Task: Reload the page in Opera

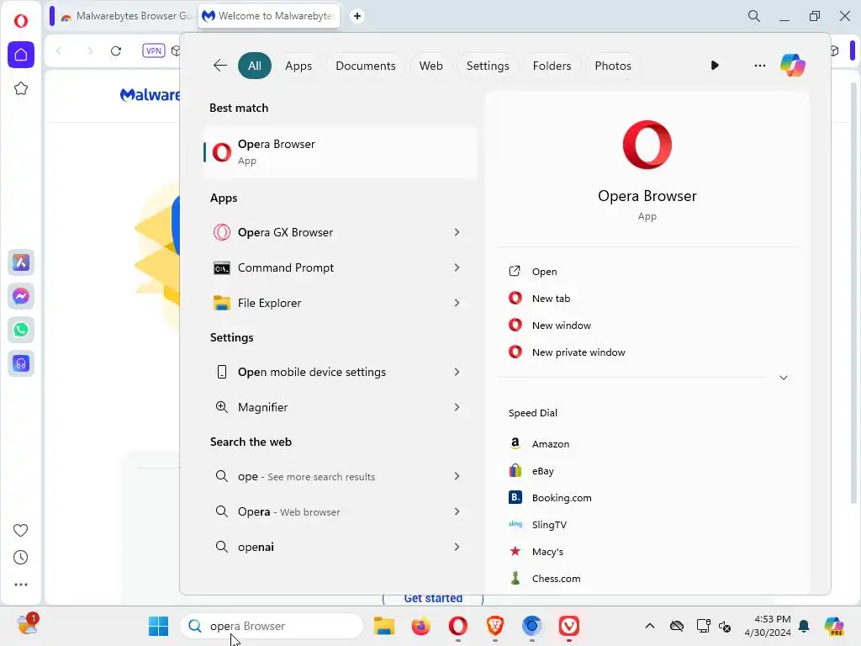Action: click(116, 51)
